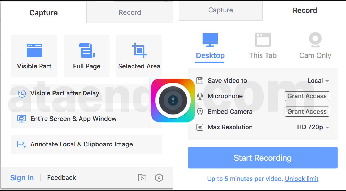Image resolution: width=346 pixels, height=191 pixels.
Task: Select the Desktop recording mode label
Action: 210,55
